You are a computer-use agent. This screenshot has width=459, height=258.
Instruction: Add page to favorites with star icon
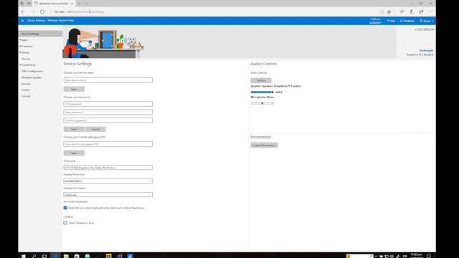[389, 11]
